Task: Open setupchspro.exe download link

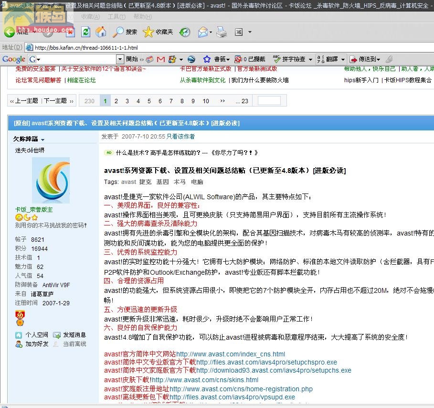Action: (x=266, y=362)
